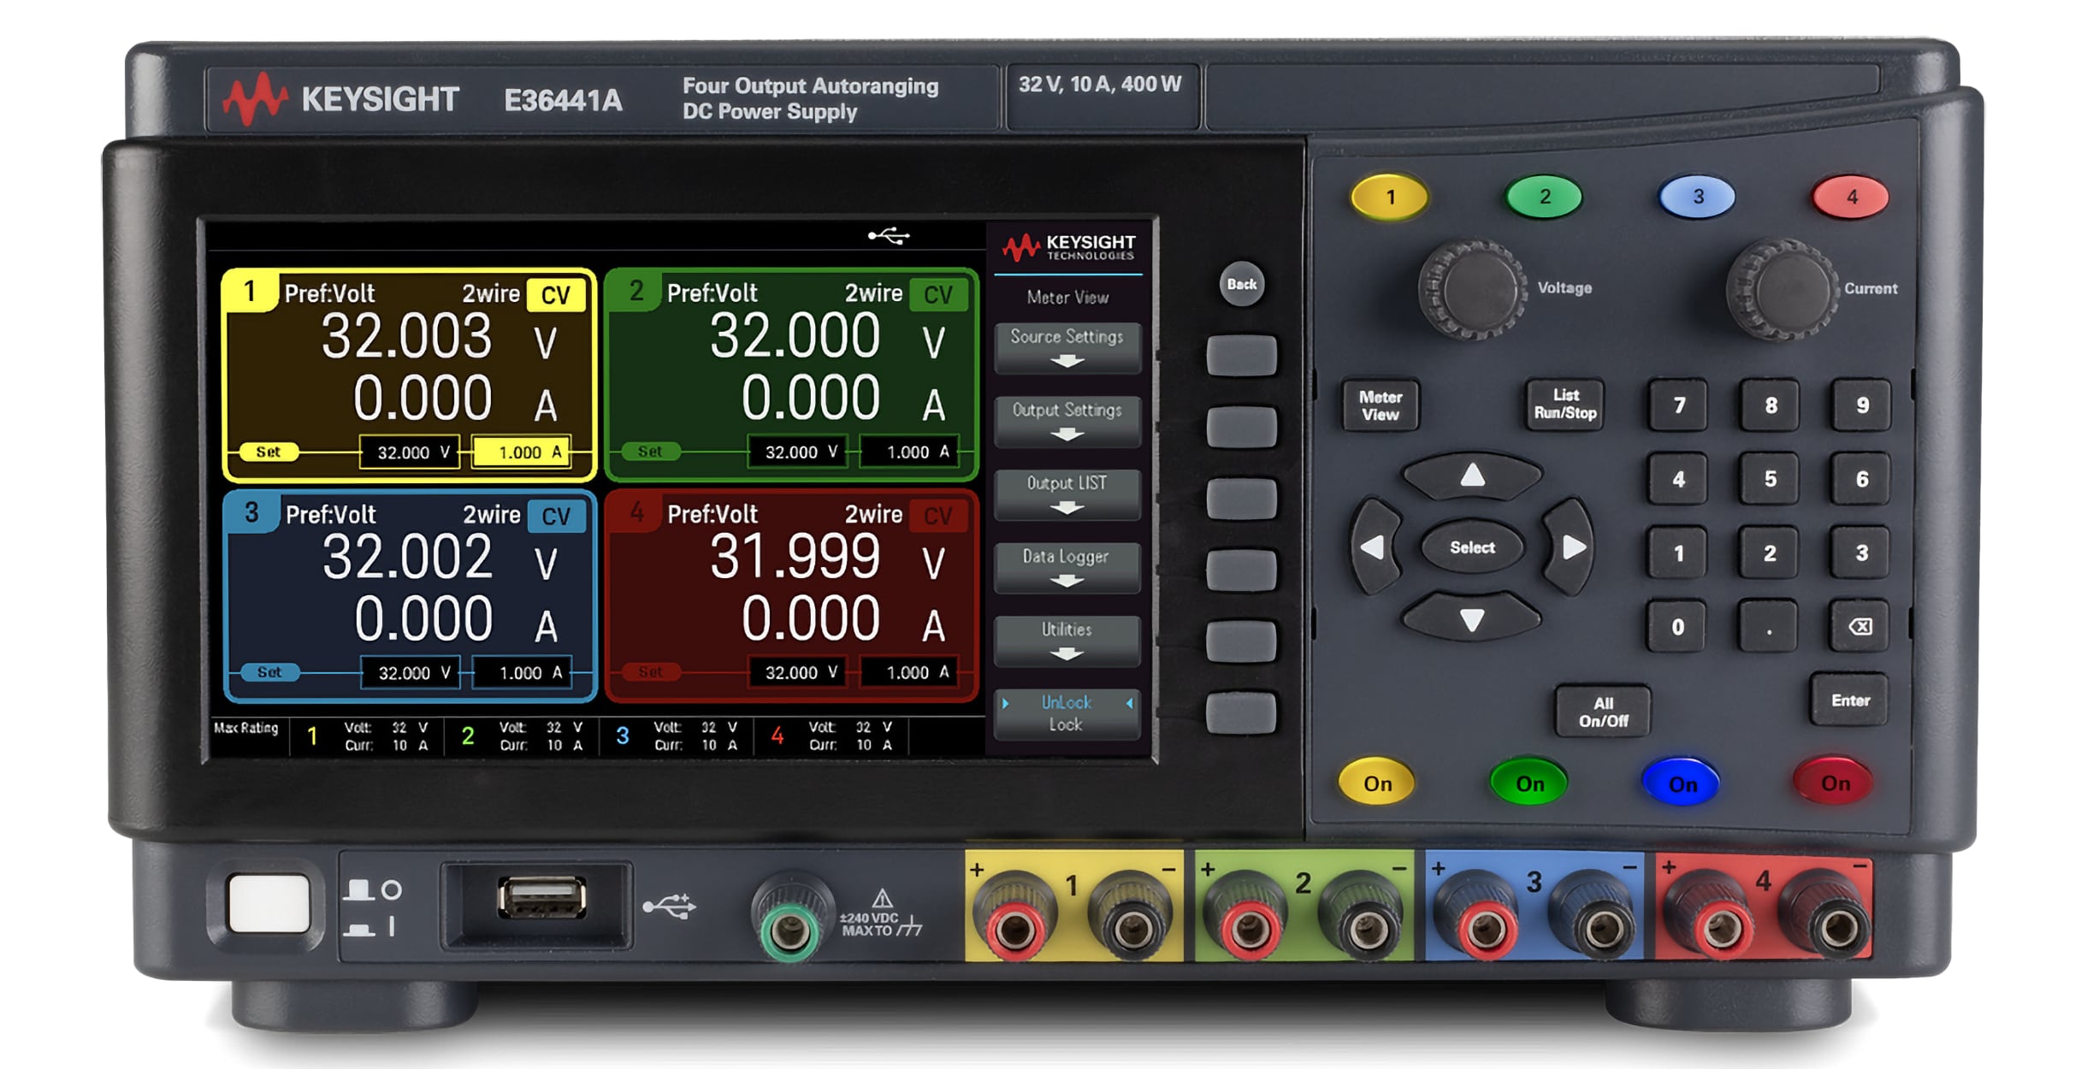Image resolution: width=2087 pixels, height=1069 pixels.
Task: Click the 31.999 V reading on channel 4
Action: coord(827,557)
